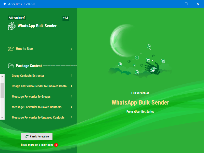
Task: Expand the Message Forwarder to Groups chevron
Action: [x=72, y=96]
